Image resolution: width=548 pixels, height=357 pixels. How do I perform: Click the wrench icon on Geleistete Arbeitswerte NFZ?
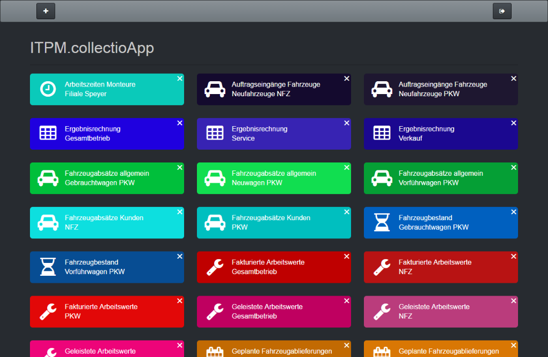[x=382, y=311]
